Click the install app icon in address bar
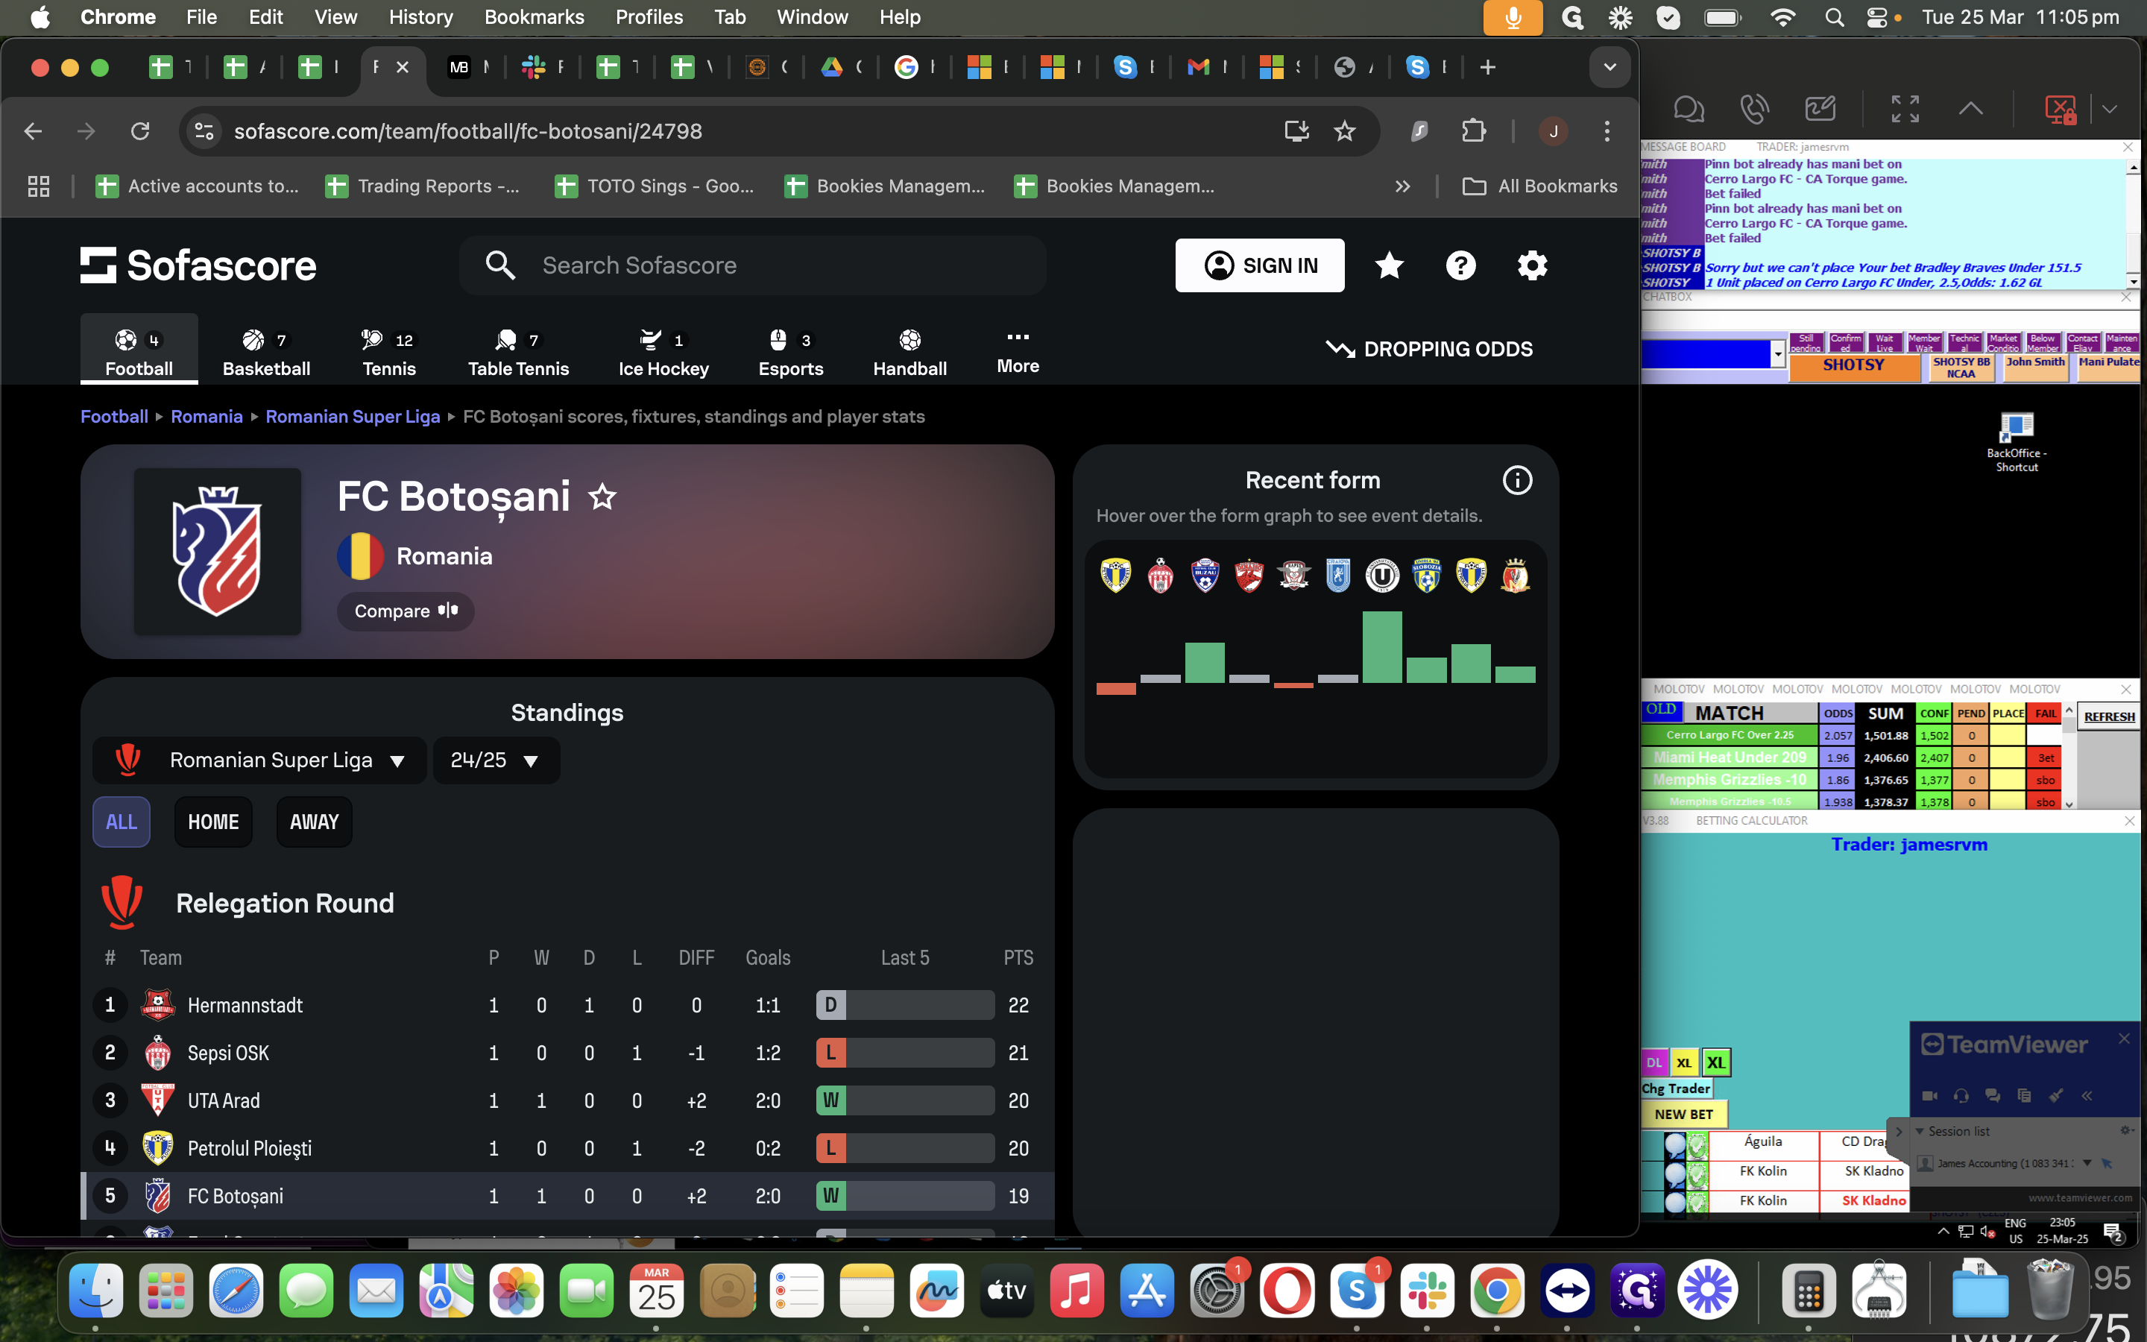This screenshot has height=1342, width=2147. point(1297,131)
